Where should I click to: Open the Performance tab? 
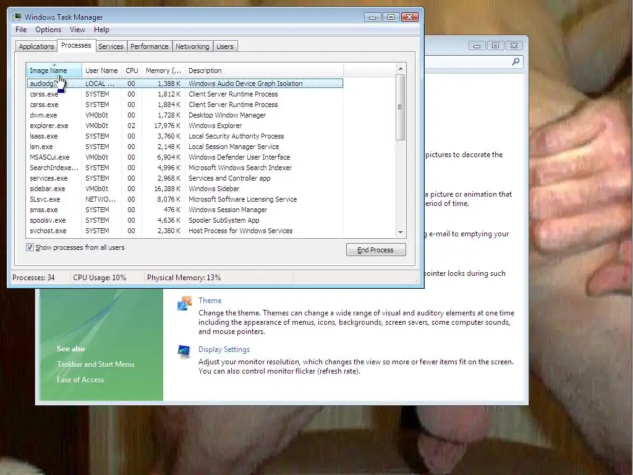[150, 46]
